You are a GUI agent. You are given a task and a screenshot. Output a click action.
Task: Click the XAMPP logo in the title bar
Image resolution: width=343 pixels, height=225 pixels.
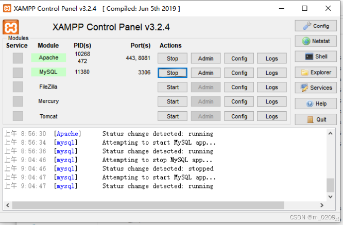7,9
